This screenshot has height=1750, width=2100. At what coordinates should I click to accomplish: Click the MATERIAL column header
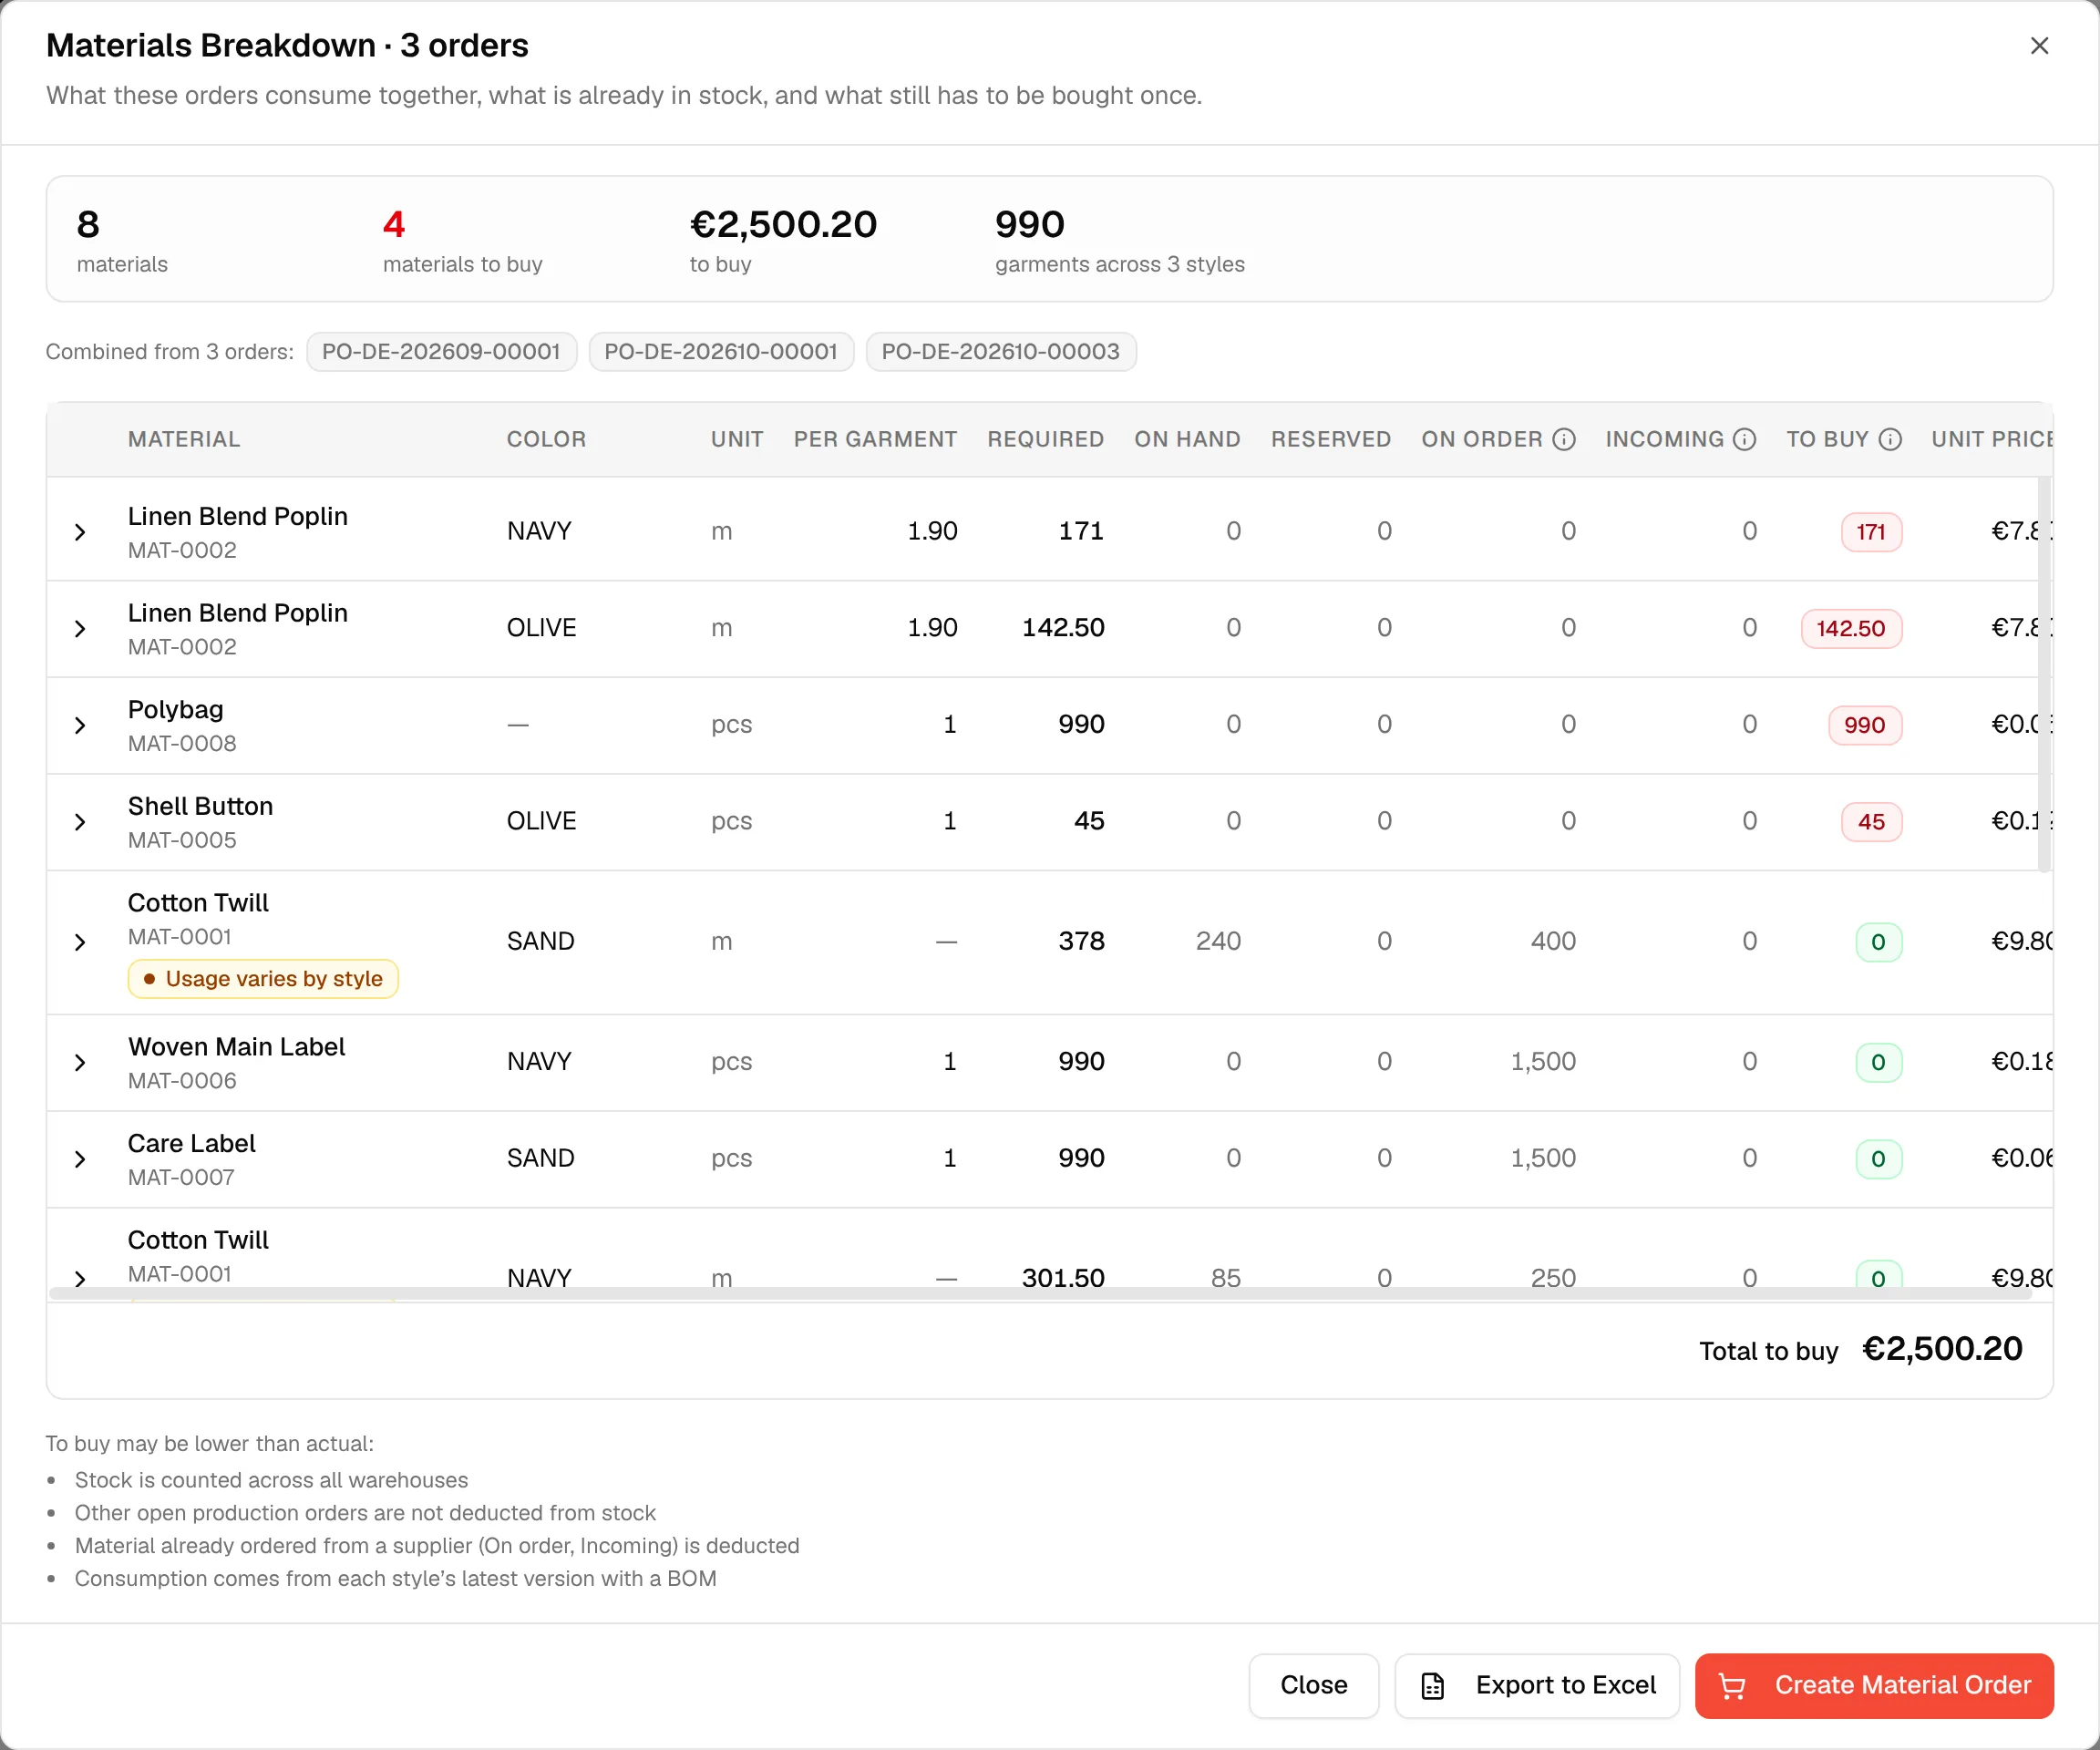(x=184, y=439)
